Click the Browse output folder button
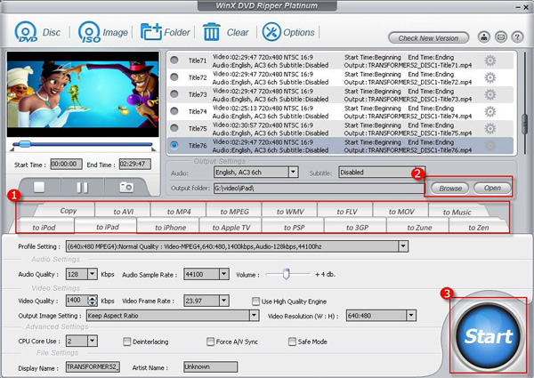 [449, 189]
